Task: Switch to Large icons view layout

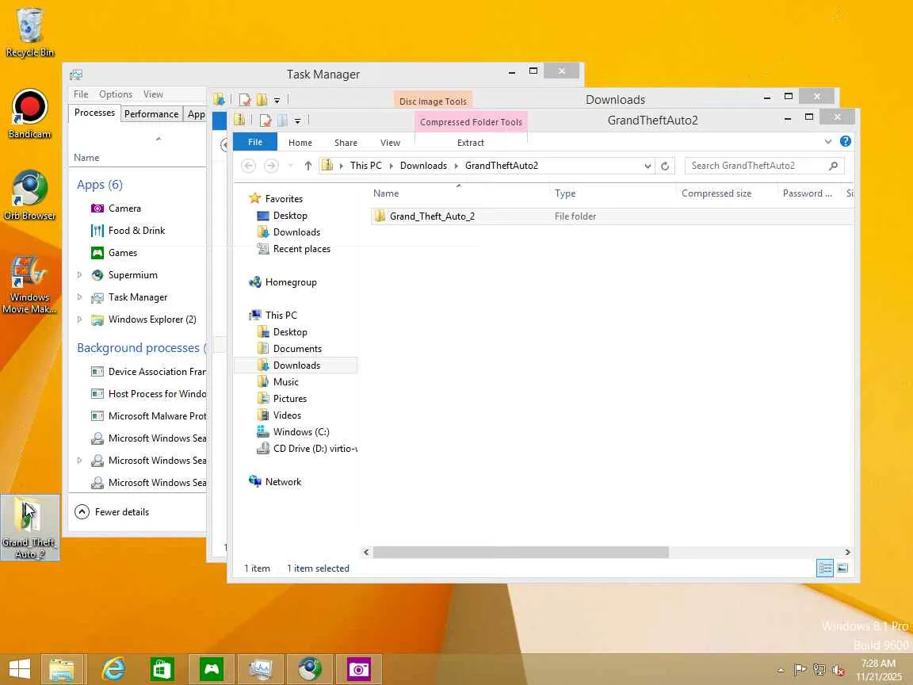Action: (x=842, y=568)
